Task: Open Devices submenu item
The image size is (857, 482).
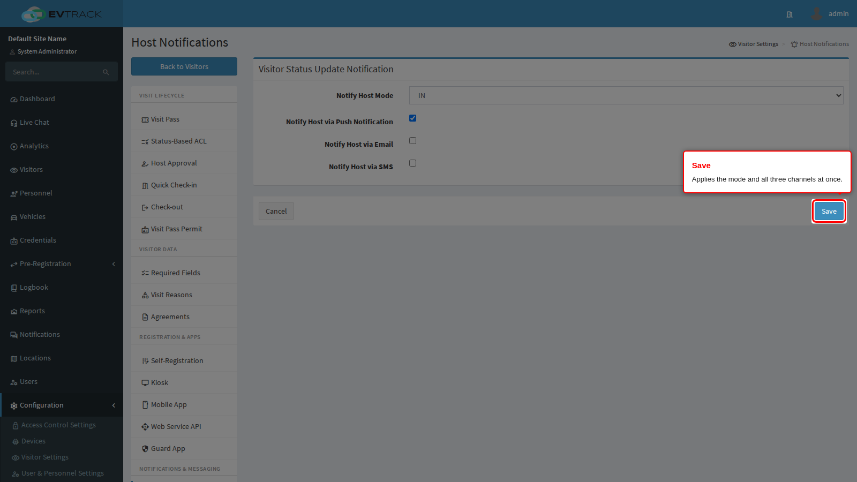Action: (33, 441)
